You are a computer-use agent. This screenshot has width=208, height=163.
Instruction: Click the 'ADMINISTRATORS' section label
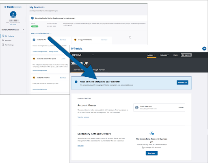[x=84, y=98]
